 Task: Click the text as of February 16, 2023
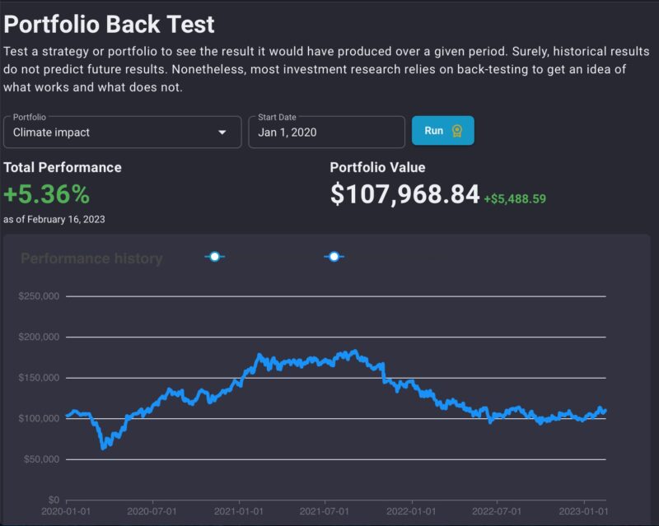[54, 219]
